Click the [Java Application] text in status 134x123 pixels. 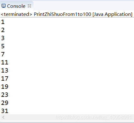point(112,14)
